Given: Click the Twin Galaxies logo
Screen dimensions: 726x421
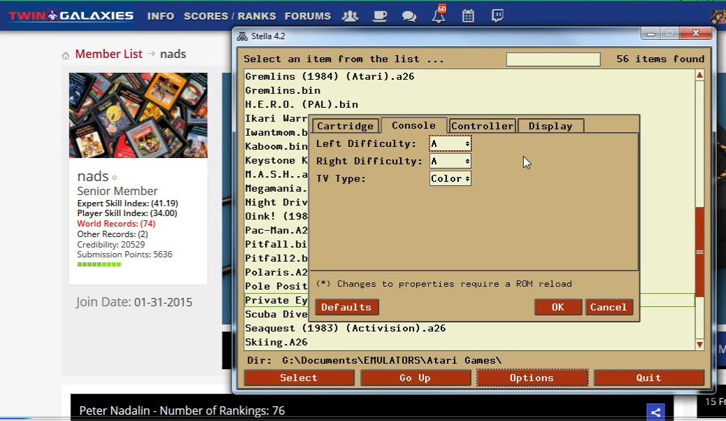Looking at the screenshot, I should coord(71,16).
